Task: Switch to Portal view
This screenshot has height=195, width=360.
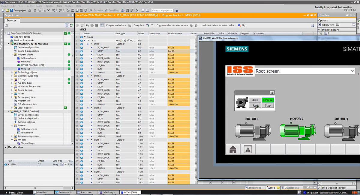Action: [x=14, y=193]
